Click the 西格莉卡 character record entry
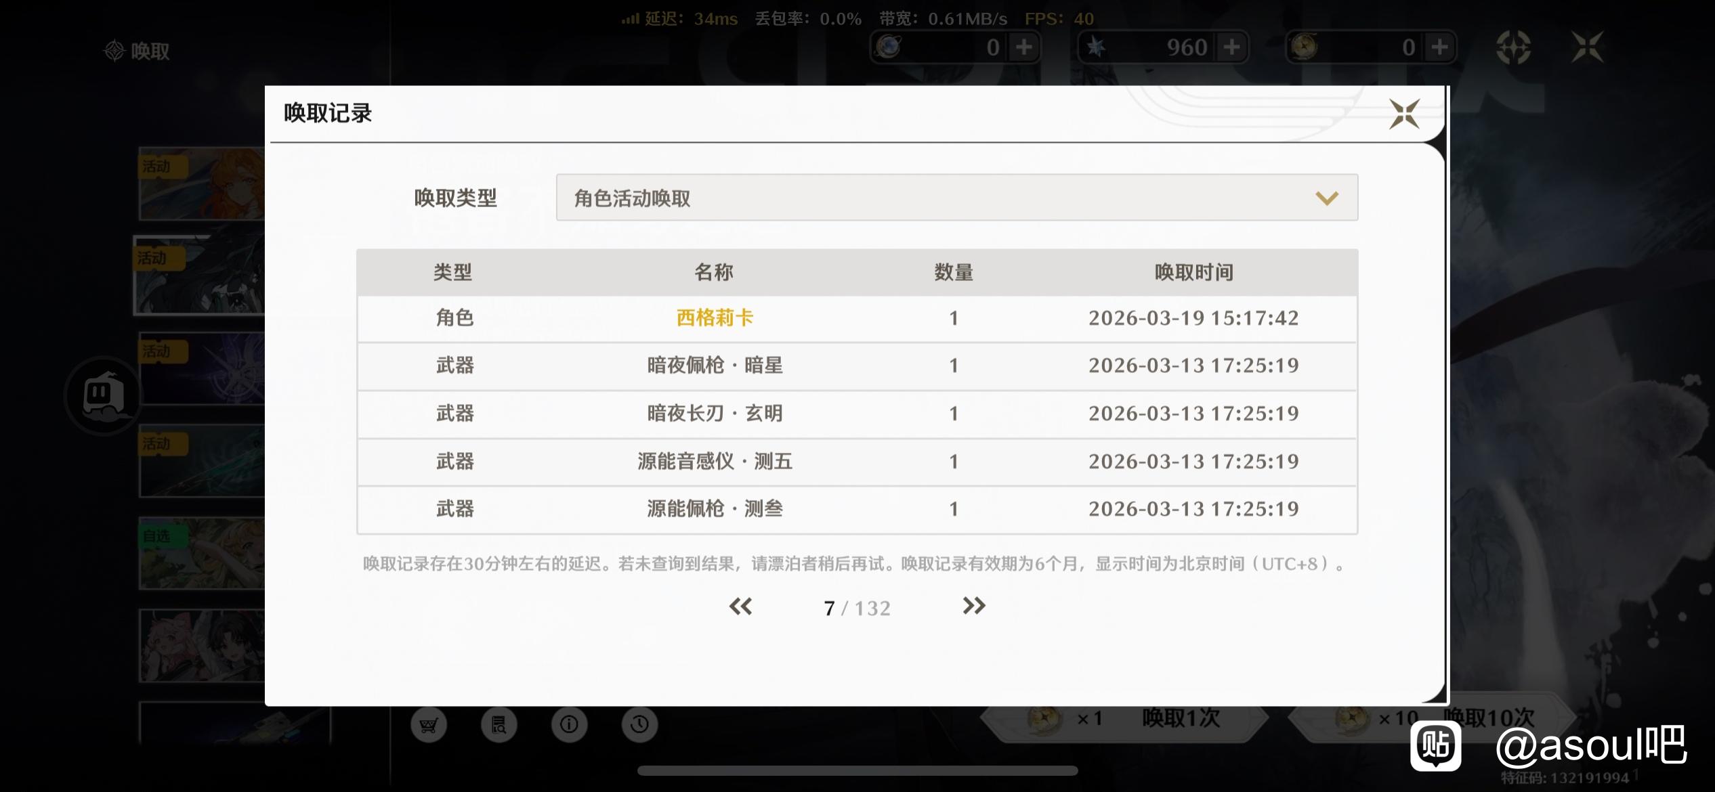 [715, 318]
